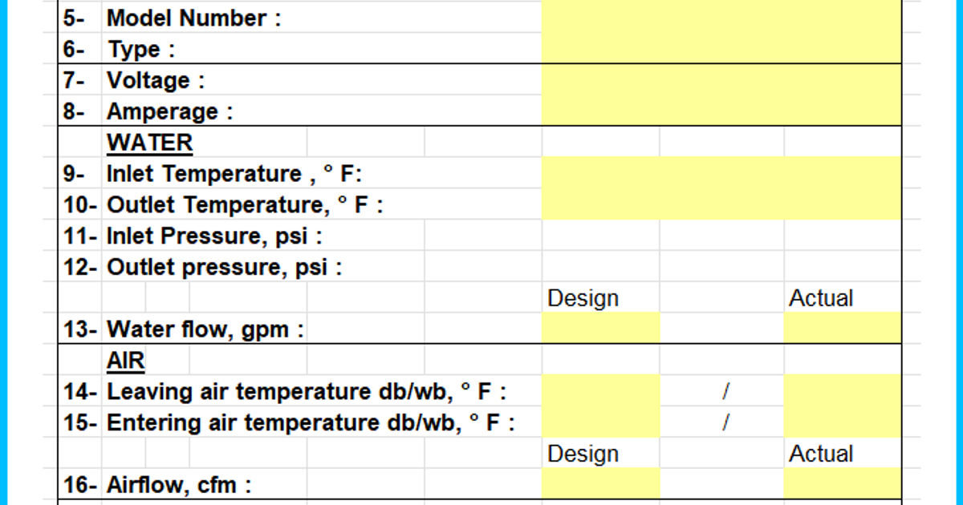Click the Actual header above Water flow

(x=821, y=298)
